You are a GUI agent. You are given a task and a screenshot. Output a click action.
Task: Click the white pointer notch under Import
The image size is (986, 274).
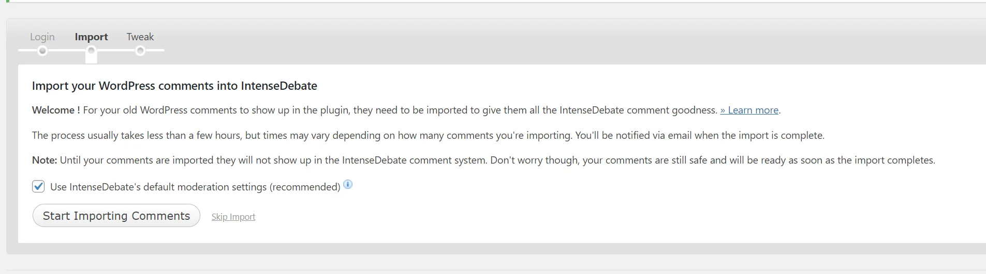(x=91, y=59)
